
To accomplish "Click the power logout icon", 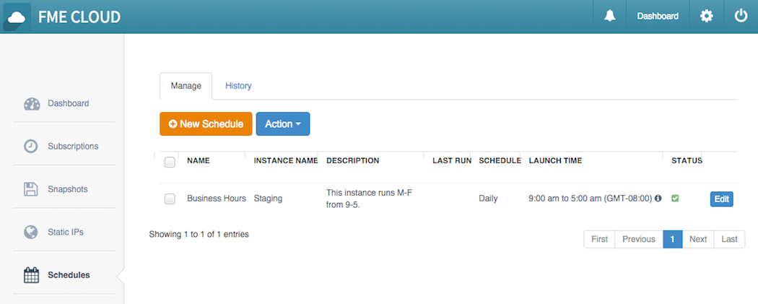I will (741, 17).
